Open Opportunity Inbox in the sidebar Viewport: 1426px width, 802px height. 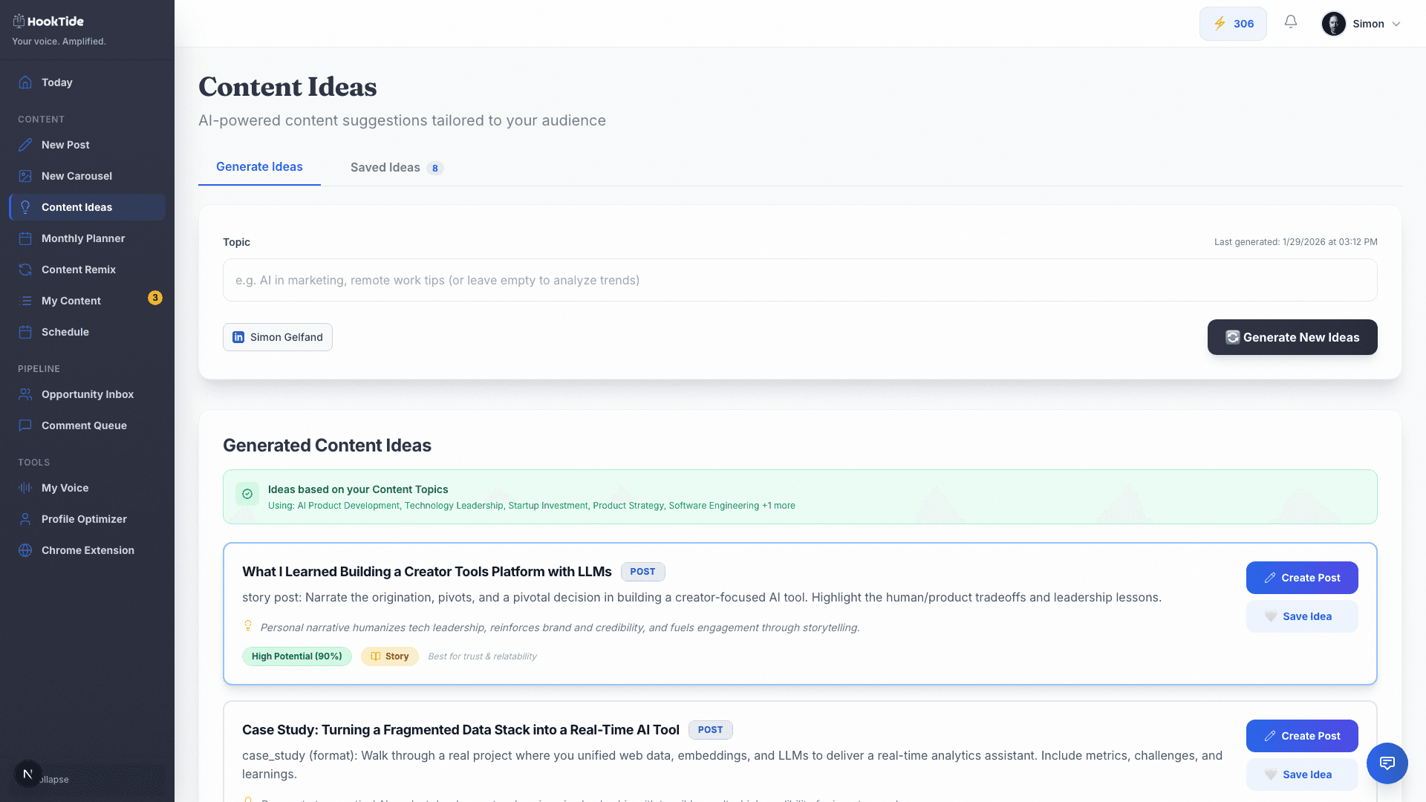pos(87,394)
